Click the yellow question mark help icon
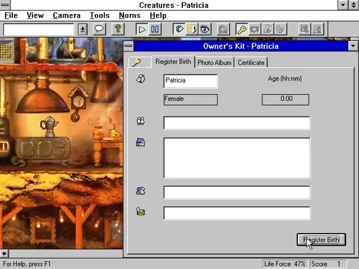Image resolution: width=359 pixels, height=269 pixels. coord(117,29)
